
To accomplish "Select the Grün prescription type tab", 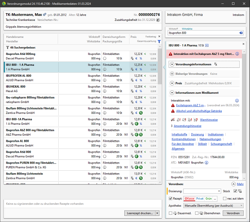I will point(209,199).
